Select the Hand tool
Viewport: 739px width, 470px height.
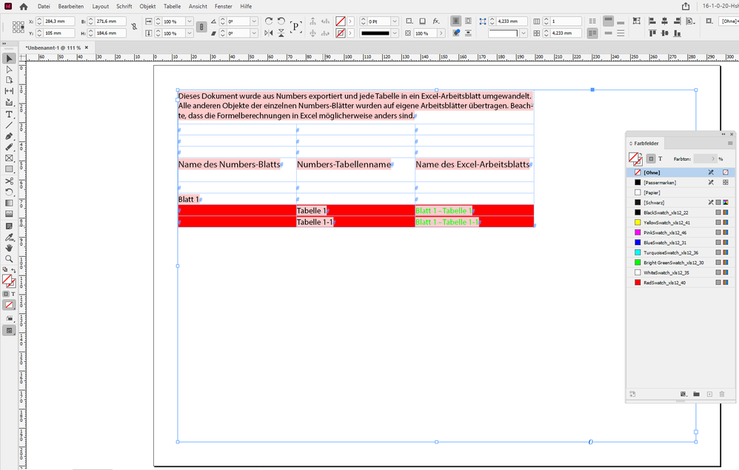tap(9, 248)
